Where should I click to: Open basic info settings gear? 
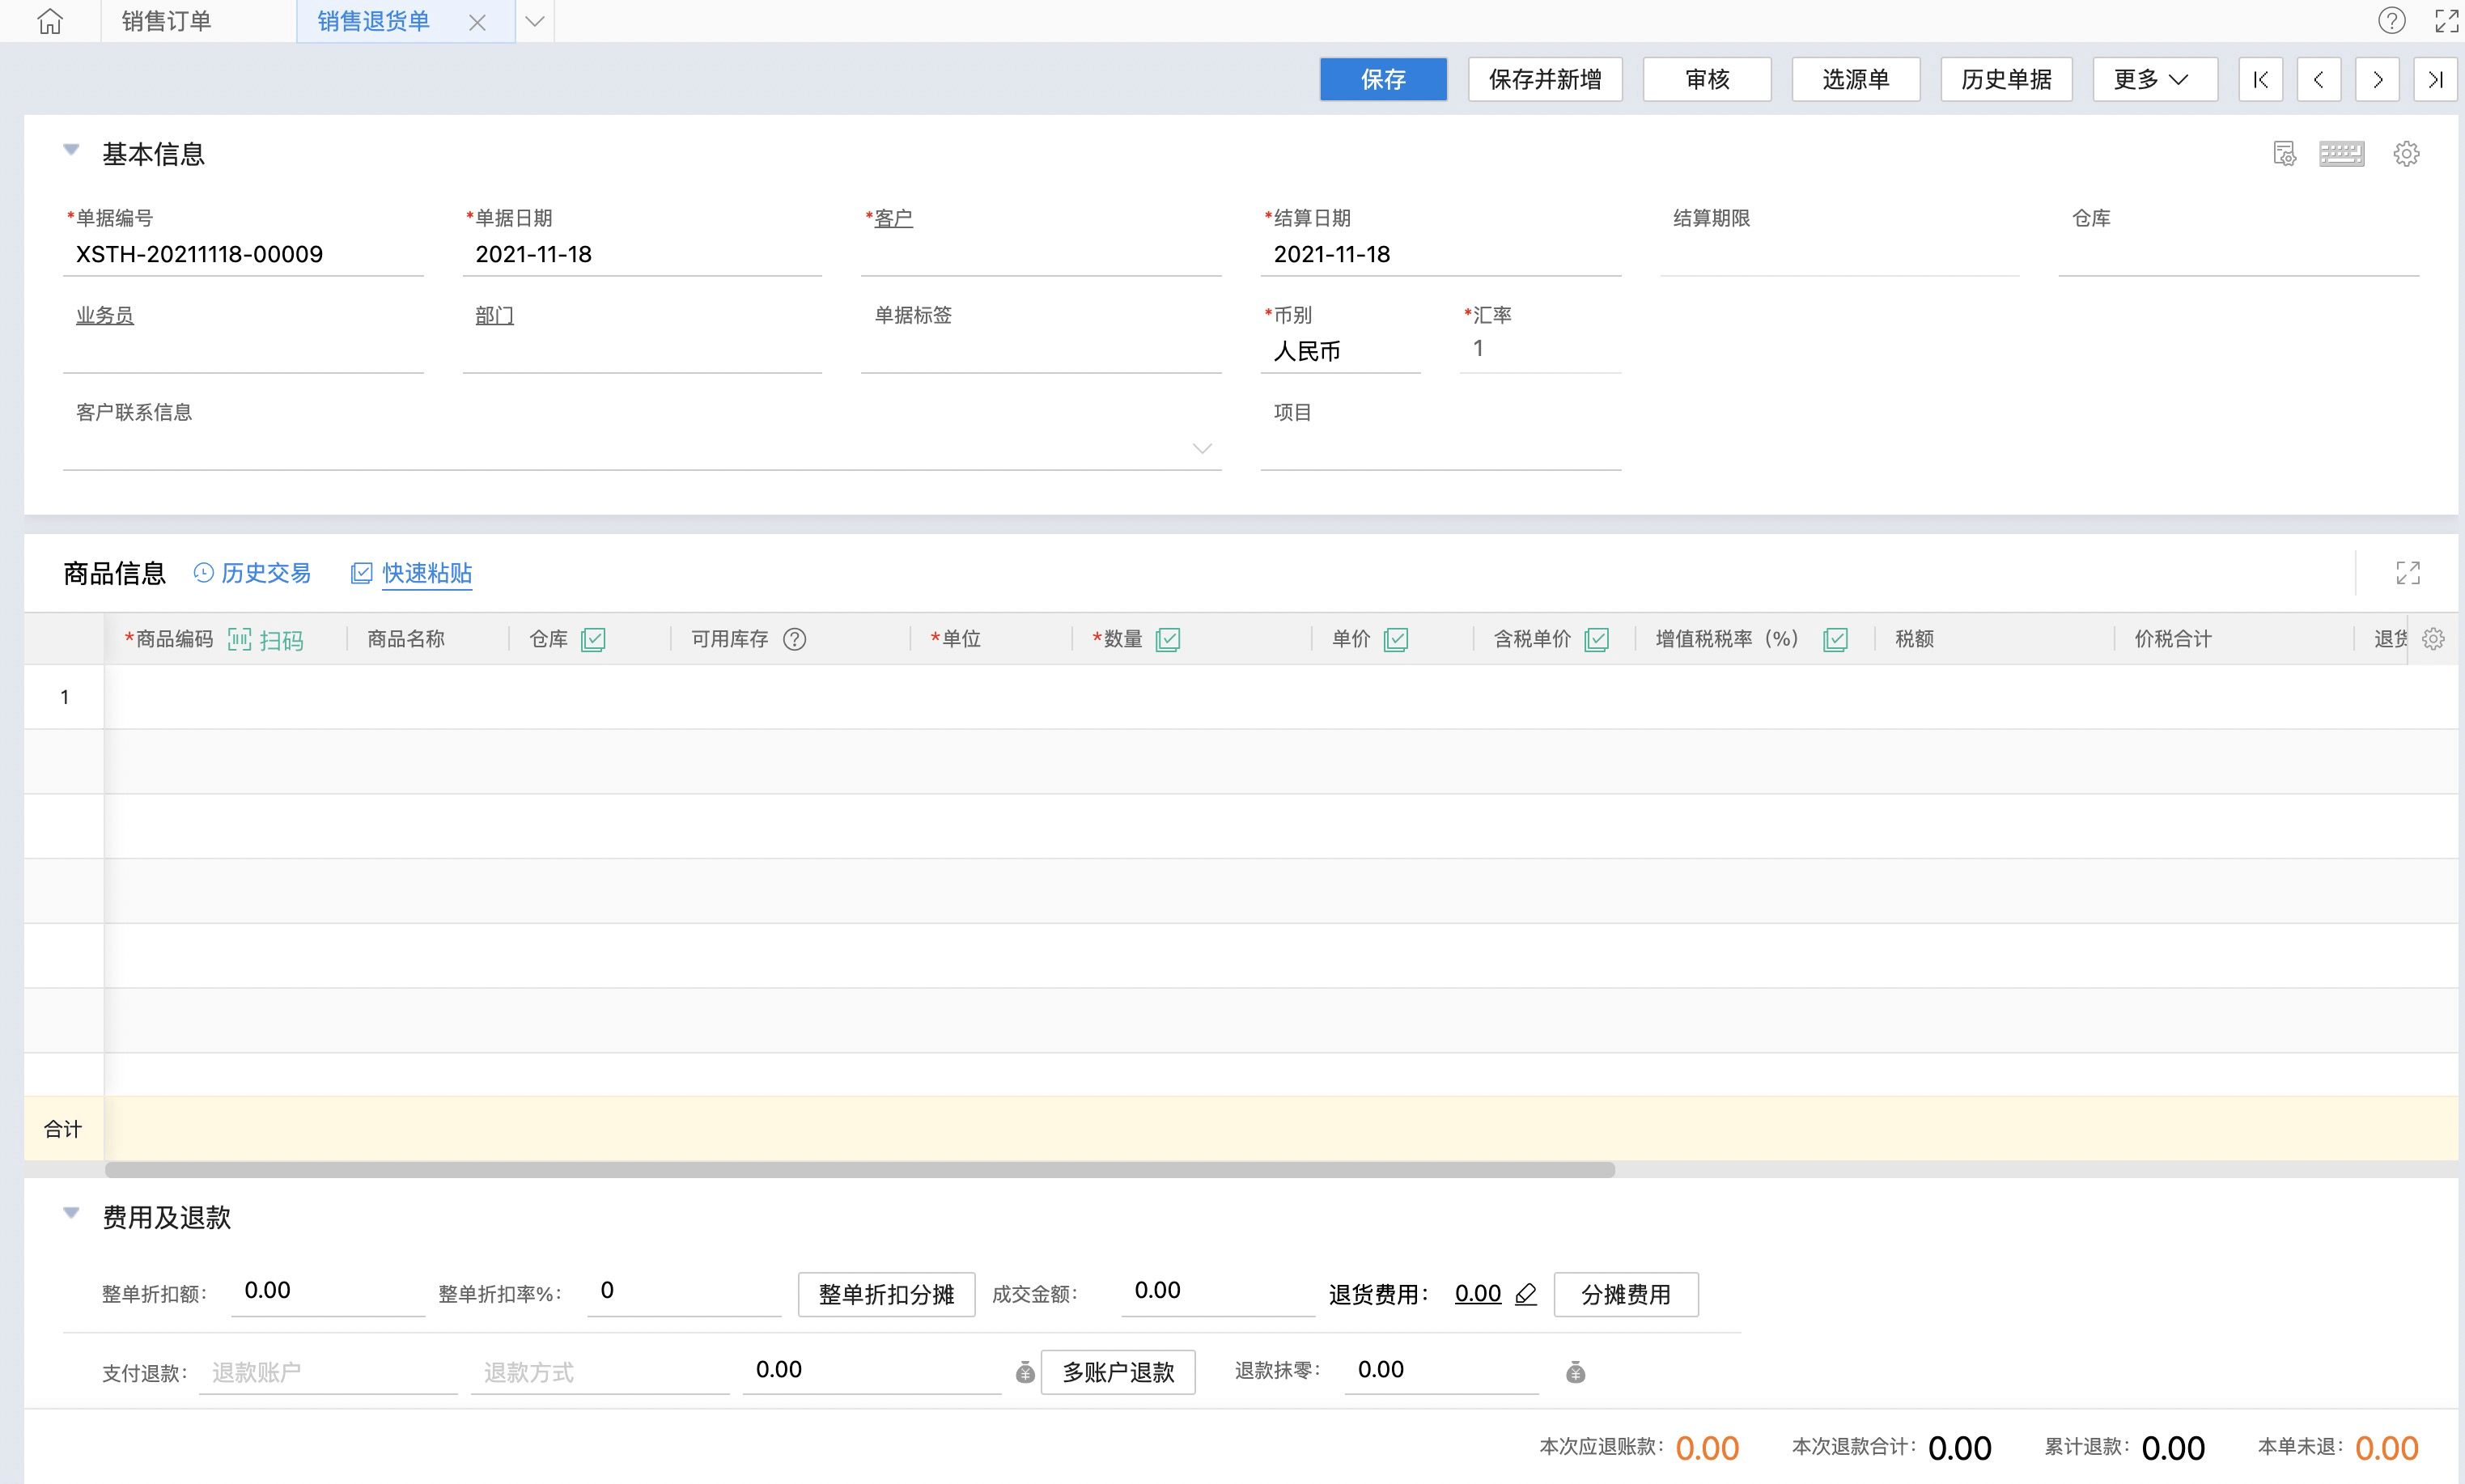(2406, 154)
